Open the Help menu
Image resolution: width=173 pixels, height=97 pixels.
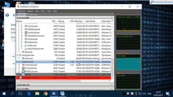point(55,11)
